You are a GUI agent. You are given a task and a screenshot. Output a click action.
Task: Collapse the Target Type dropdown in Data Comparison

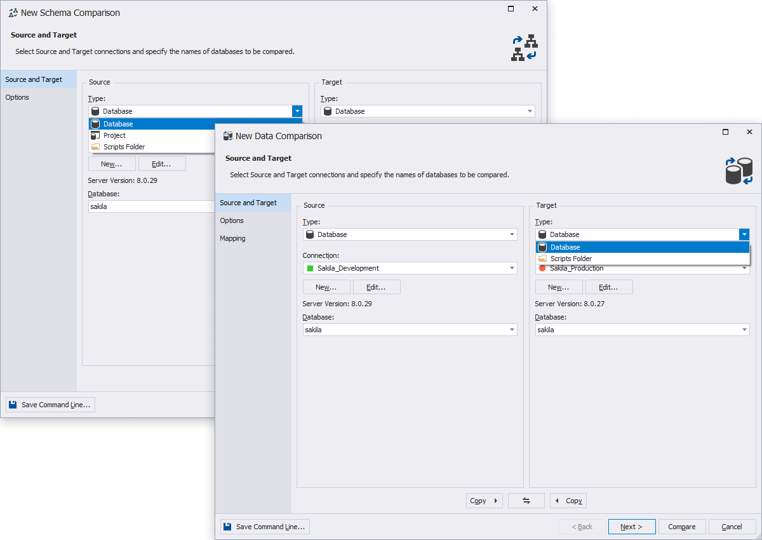click(x=744, y=234)
